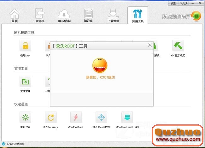
Task: Click 进入Recovery icon
Action: pyautogui.click(x=51, y=117)
